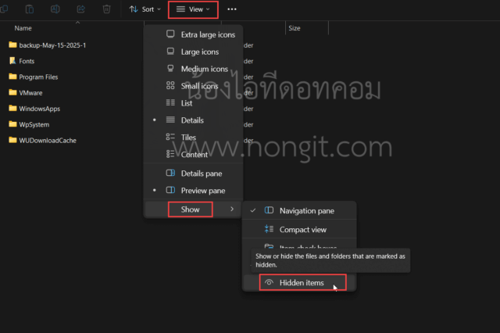Toggle the Details pane

193,174
